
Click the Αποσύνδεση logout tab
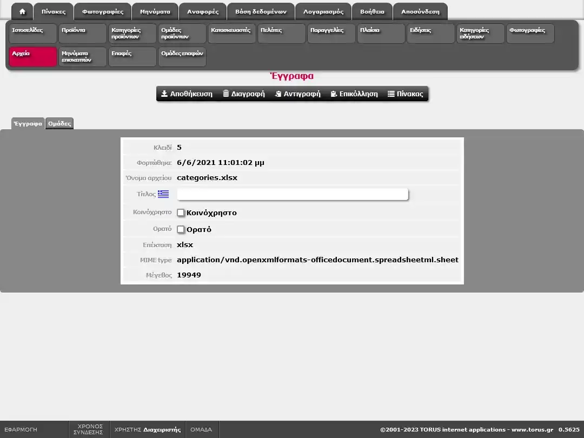click(420, 11)
